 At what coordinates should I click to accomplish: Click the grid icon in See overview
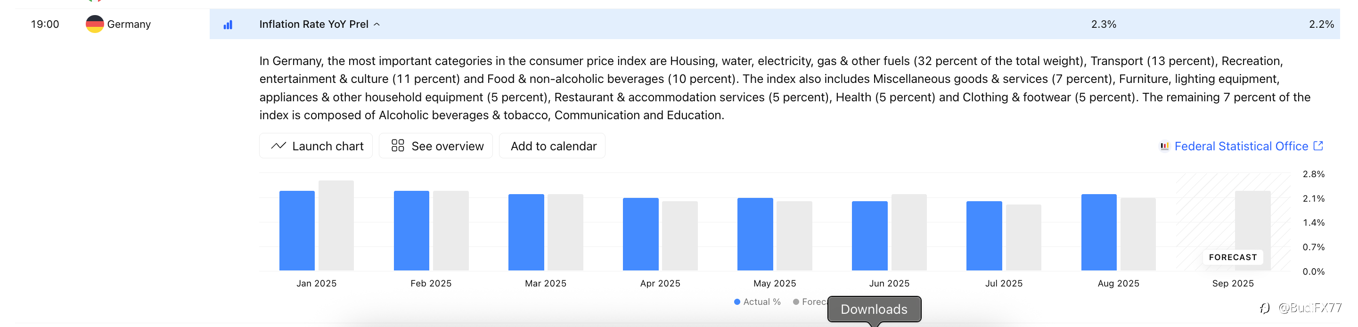398,146
